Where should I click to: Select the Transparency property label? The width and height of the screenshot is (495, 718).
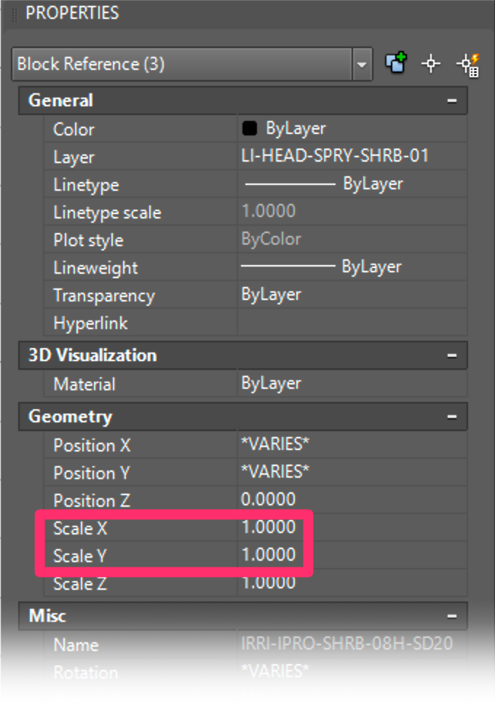[x=104, y=296]
